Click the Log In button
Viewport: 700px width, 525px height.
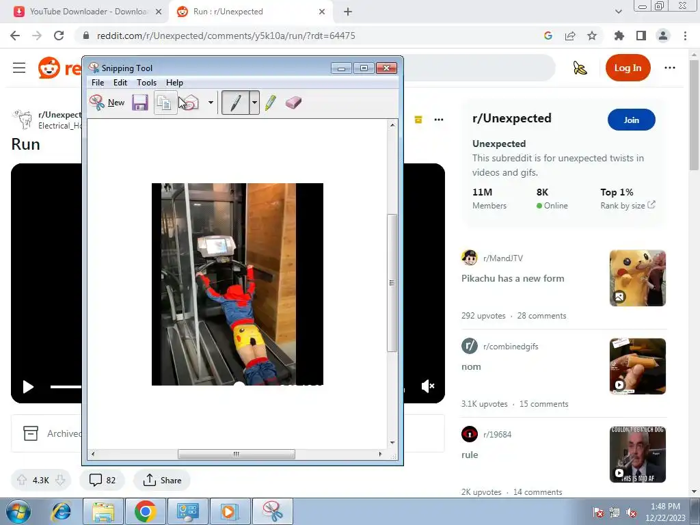click(x=628, y=68)
